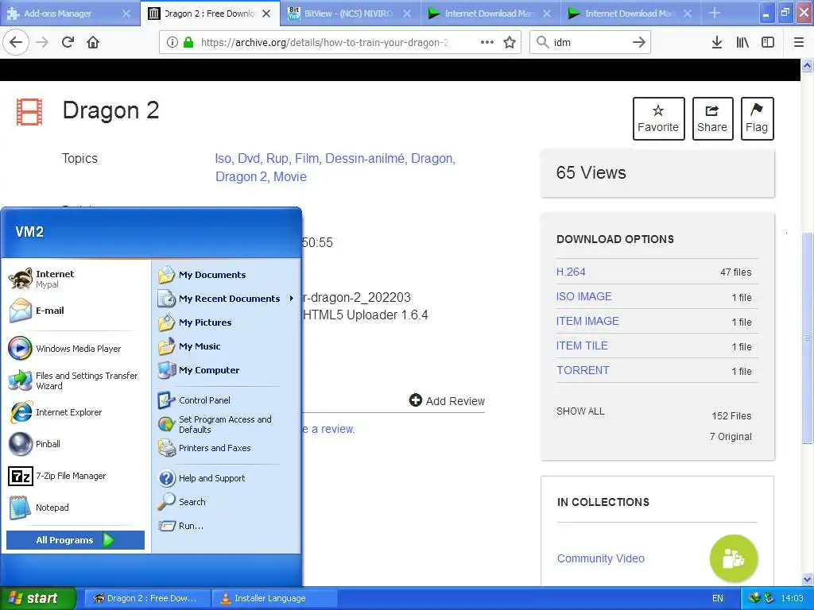Open Printers and Faxes
Screen dimensions: 814x610
tap(227, 448)
